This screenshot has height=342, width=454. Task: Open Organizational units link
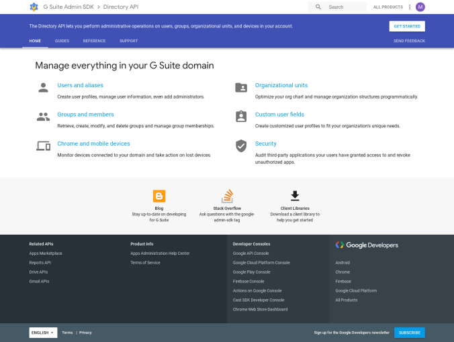[x=281, y=85]
